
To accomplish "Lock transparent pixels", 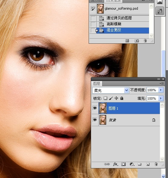I will (x=105, y=98).
